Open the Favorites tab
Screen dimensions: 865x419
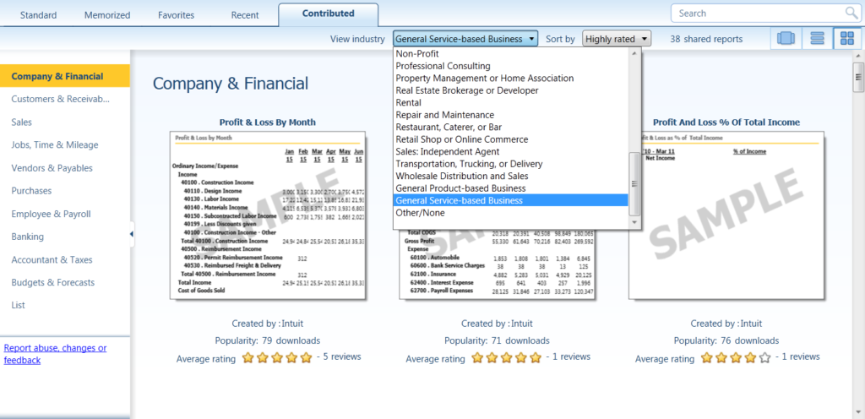click(x=176, y=15)
